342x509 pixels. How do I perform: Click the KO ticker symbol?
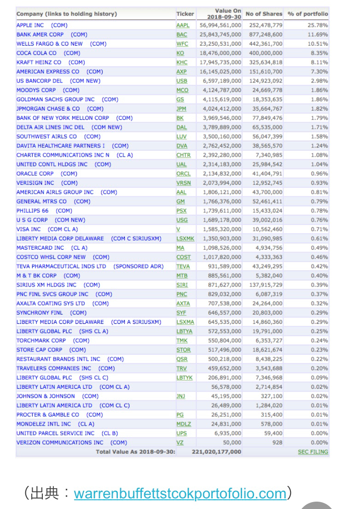coord(180,53)
